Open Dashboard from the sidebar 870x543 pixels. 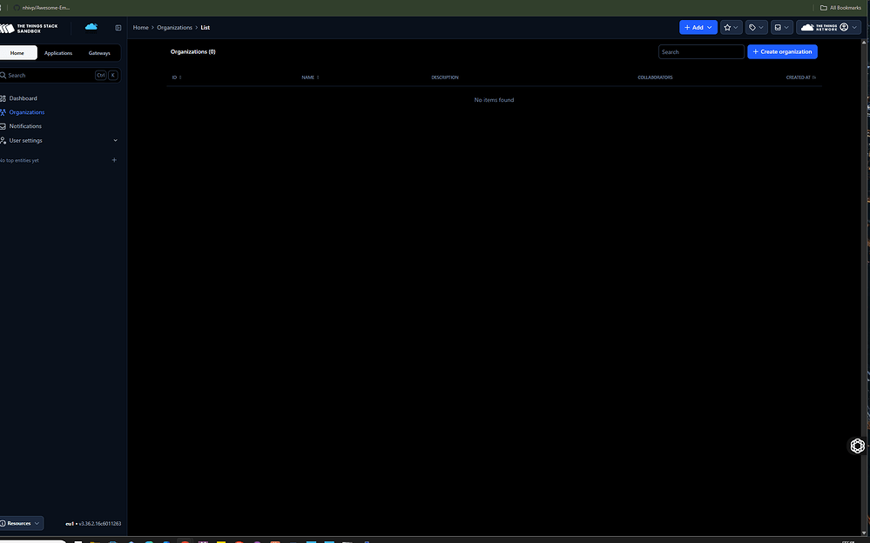[x=24, y=98]
